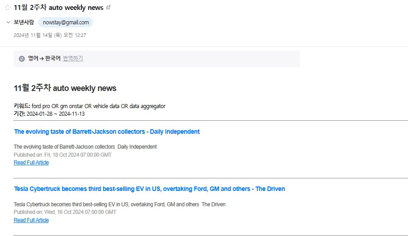Open email in new window icon
This screenshot has height=236, width=408.
[108, 8]
